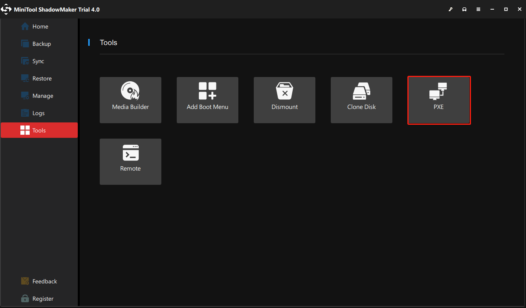Click the MiniTool ShadowMaker Trial 4.0 title
Viewport: 526px width, 308px height.
click(x=57, y=10)
